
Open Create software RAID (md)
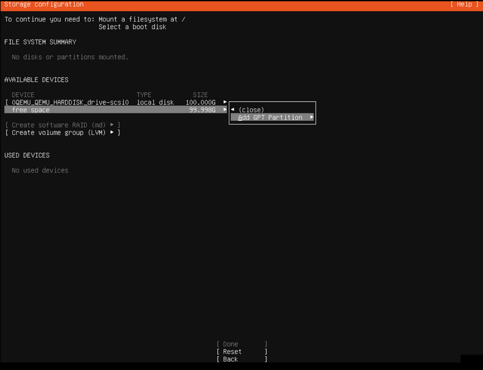pyautogui.click(x=59, y=125)
